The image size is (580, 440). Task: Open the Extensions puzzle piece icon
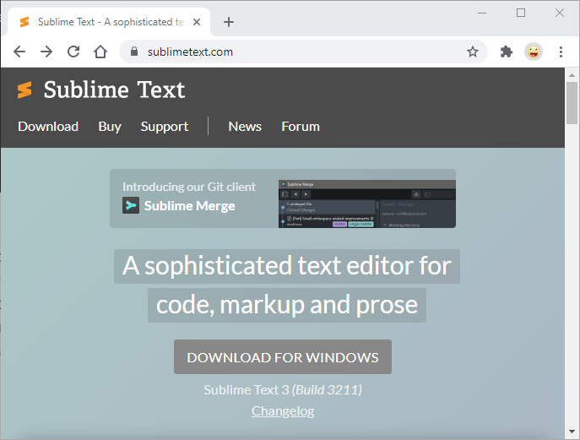click(507, 52)
